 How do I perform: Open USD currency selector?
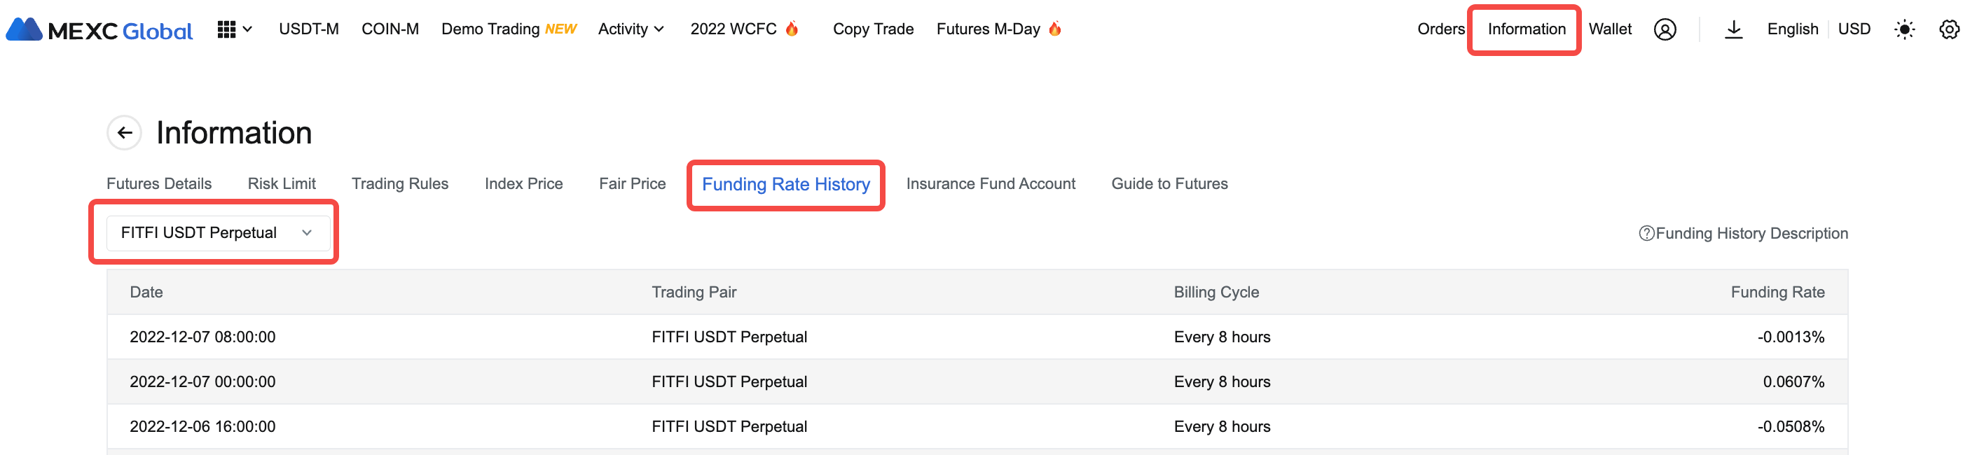pos(1854,29)
